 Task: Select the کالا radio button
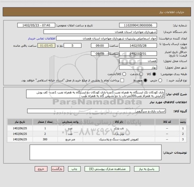pos(154,74)
